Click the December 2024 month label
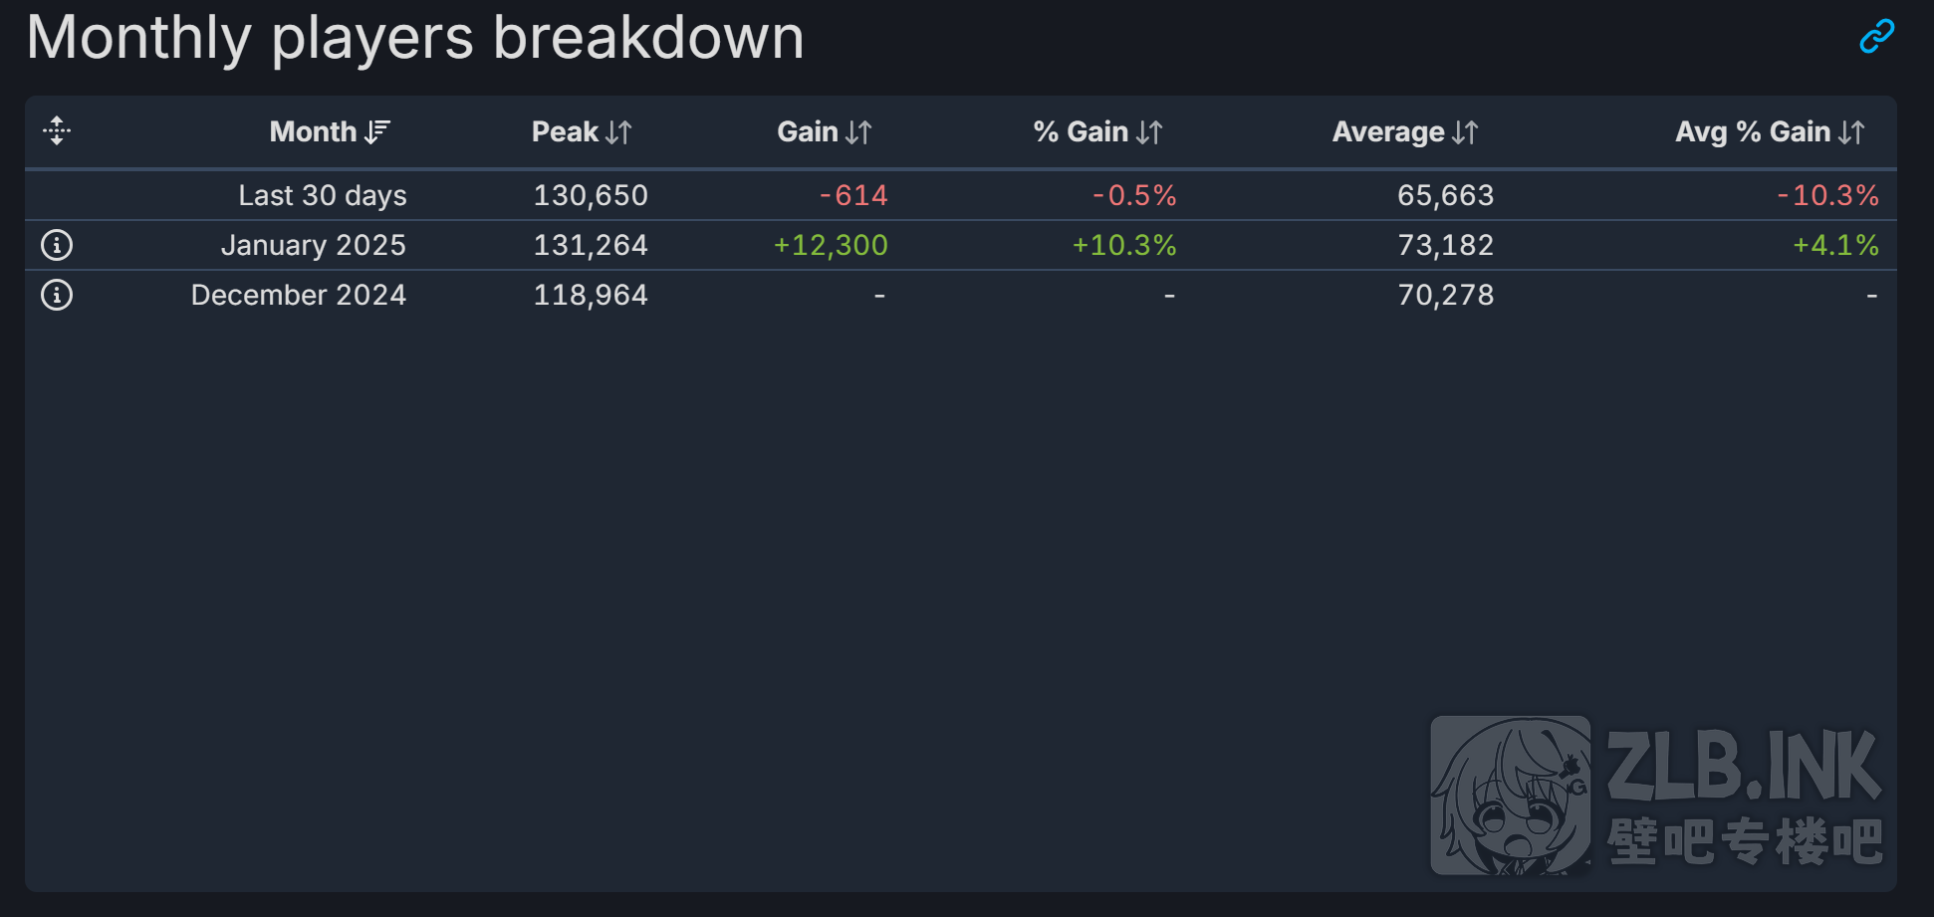The height and width of the screenshot is (917, 1934). pyautogui.click(x=298, y=295)
